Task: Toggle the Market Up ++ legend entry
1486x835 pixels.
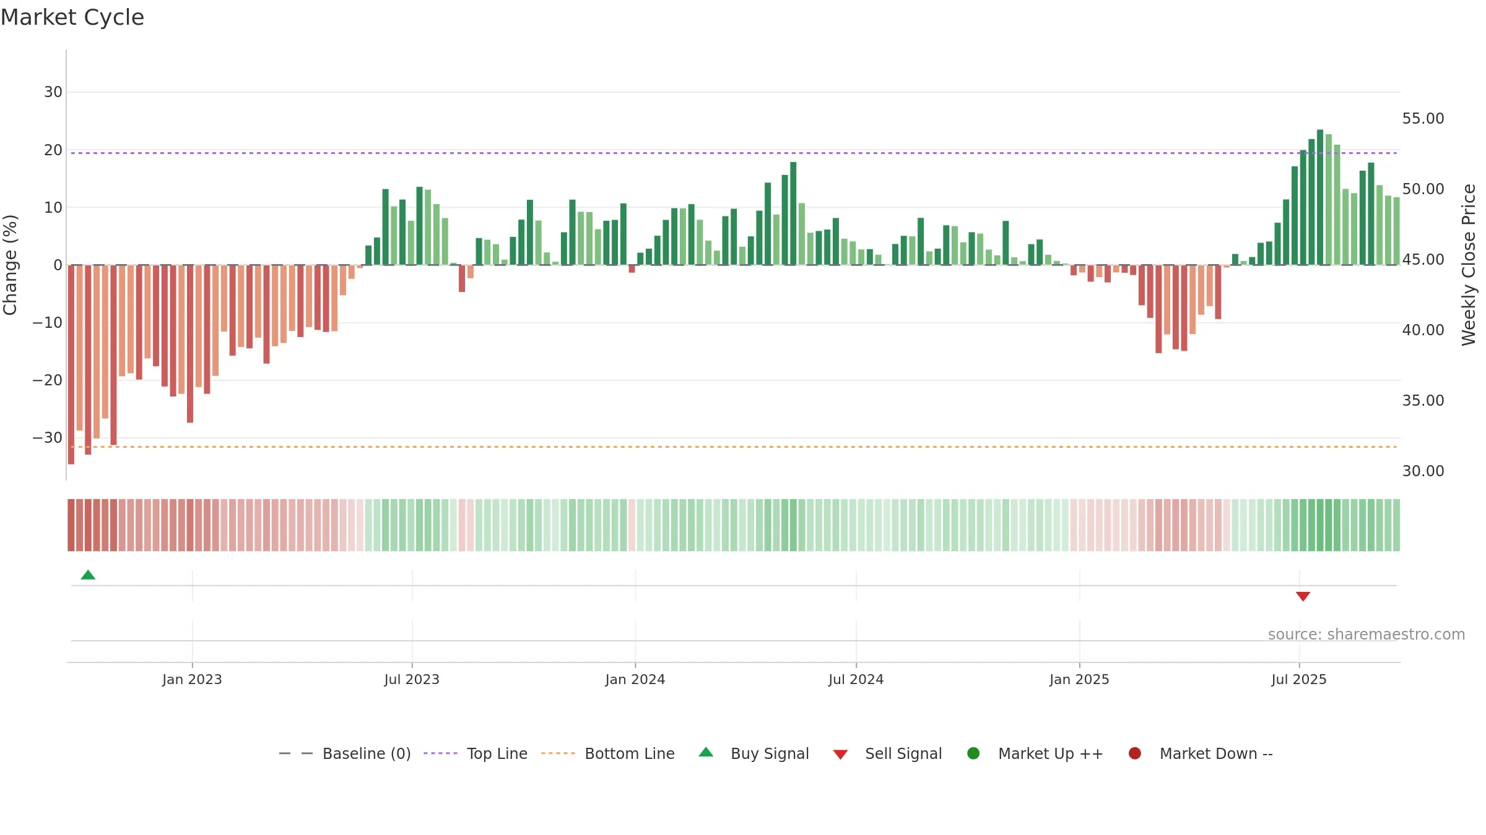Action: click(x=1035, y=753)
